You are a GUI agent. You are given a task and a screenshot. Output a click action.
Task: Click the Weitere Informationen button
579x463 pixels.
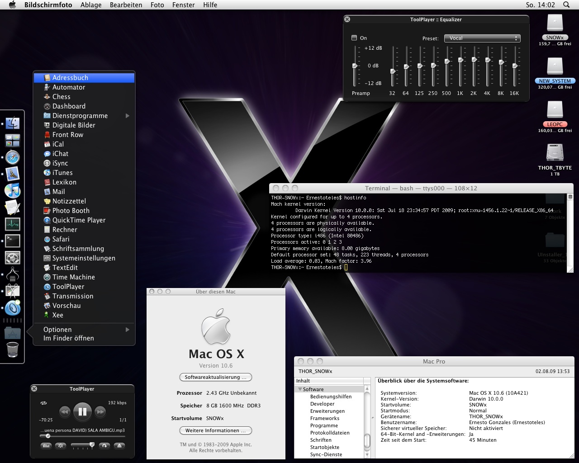[x=216, y=430]
